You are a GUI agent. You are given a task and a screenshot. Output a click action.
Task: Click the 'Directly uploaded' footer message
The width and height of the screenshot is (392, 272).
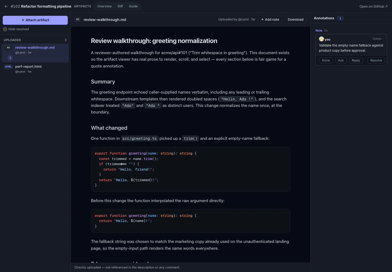tap(127, 267)
